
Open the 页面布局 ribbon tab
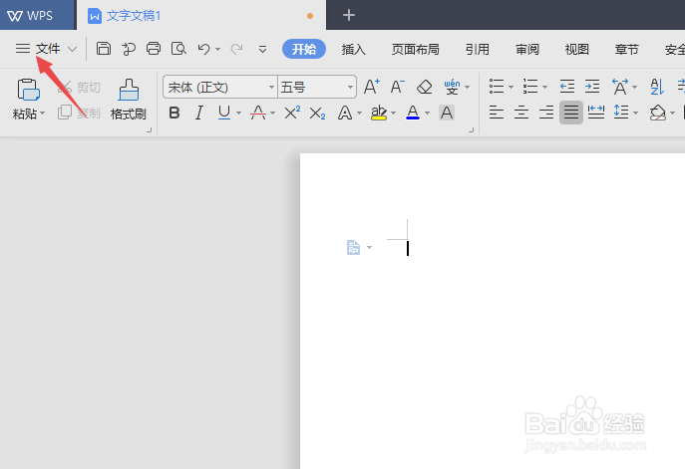415,50
